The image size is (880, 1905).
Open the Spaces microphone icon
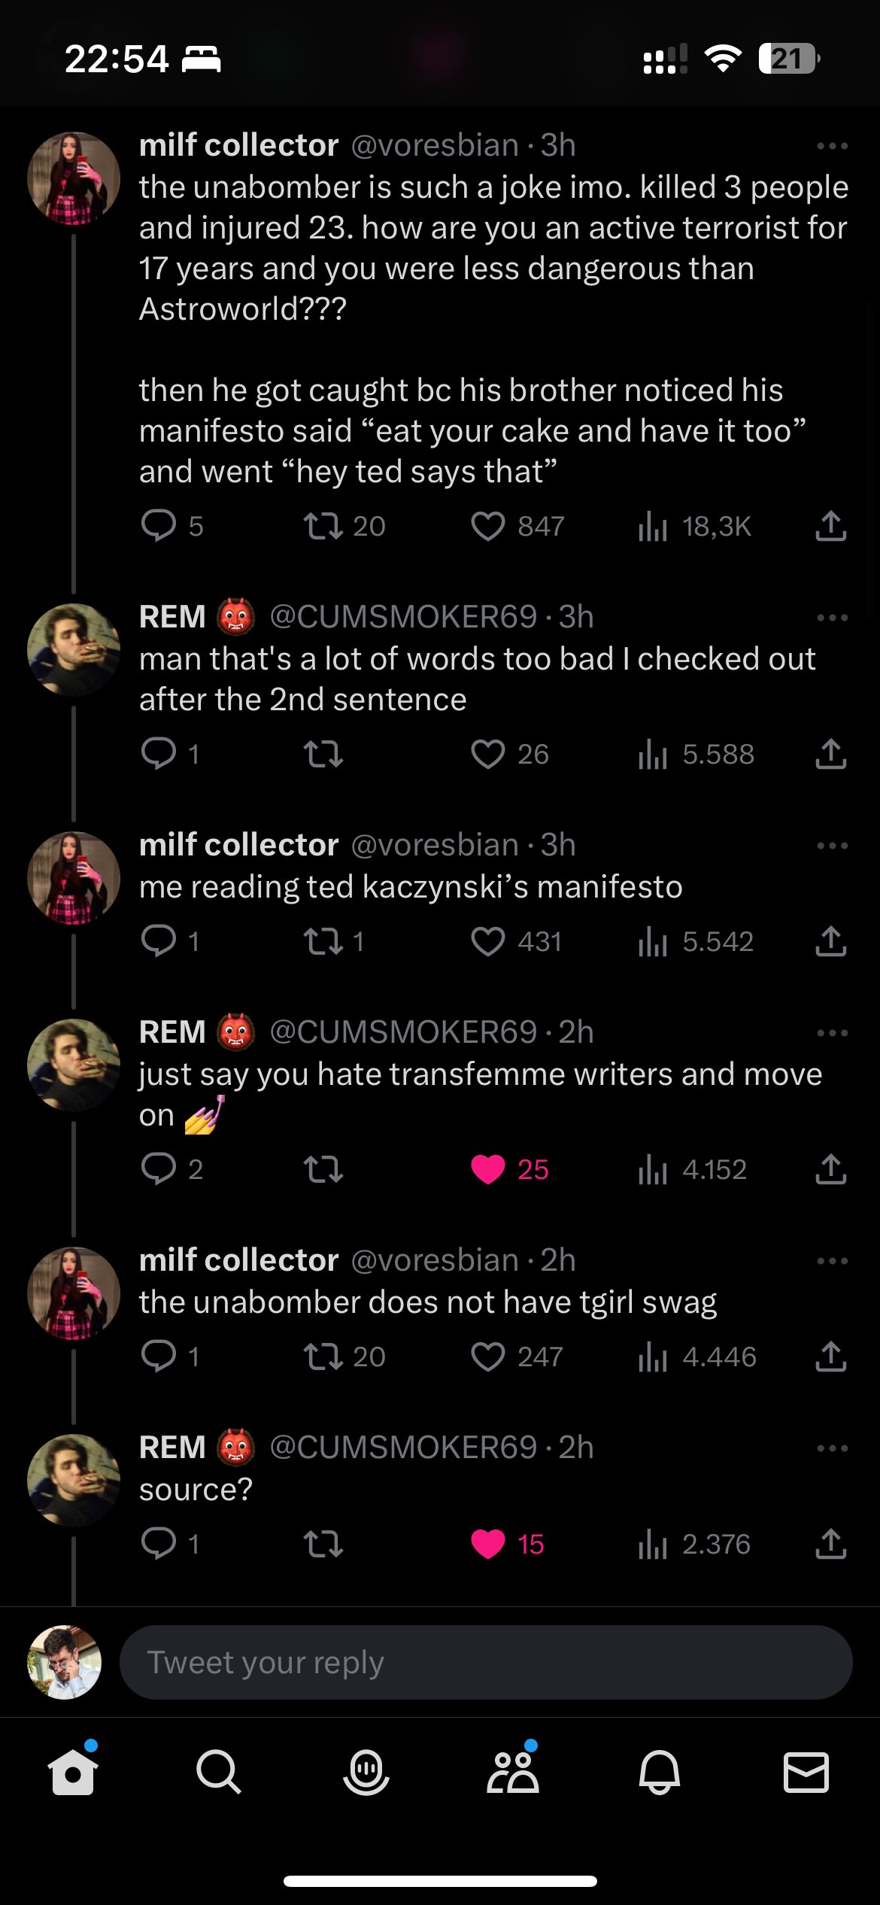(366, 1772)
